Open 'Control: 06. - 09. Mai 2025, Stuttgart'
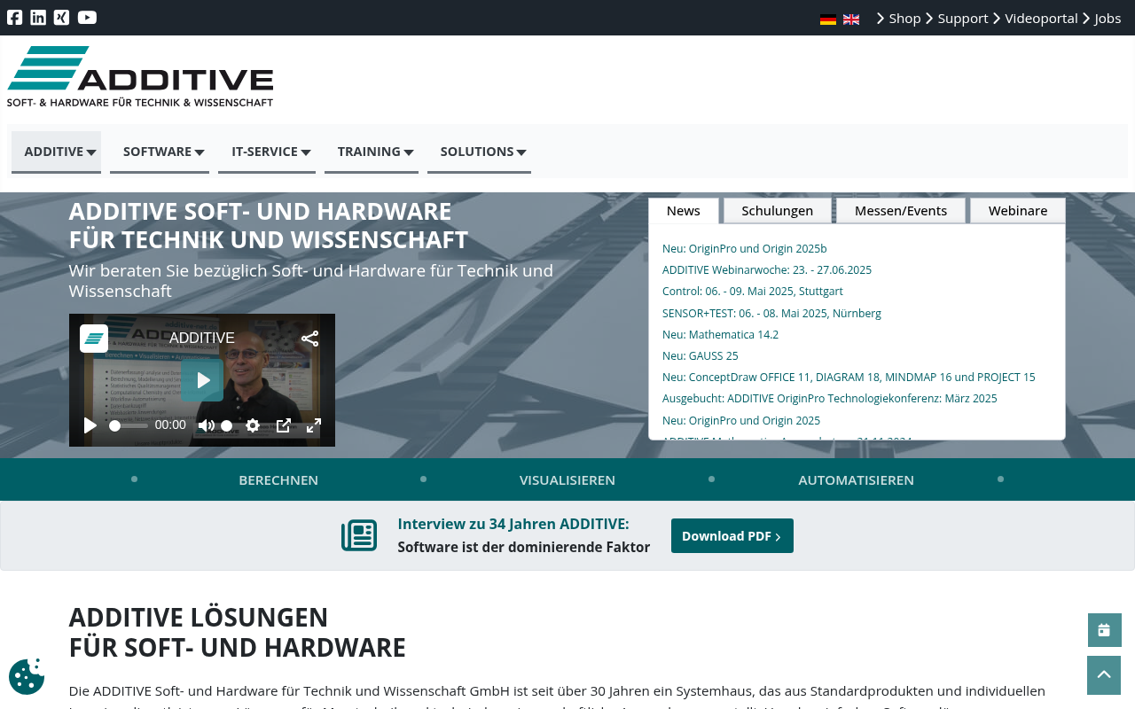The height and width of the screenshot is (709, 1135). [753, 292]
